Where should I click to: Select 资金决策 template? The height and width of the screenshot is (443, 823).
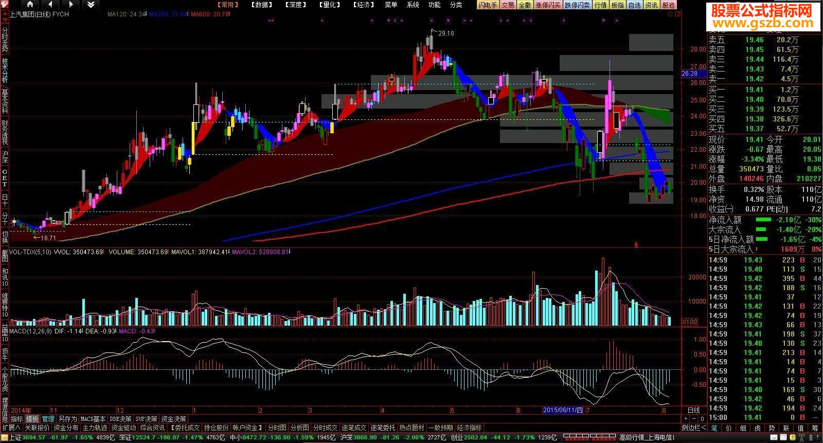coord(173,419)
